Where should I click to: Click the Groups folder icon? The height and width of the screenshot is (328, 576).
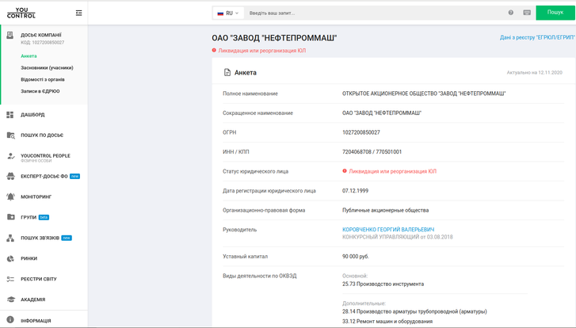pos(10,217)
